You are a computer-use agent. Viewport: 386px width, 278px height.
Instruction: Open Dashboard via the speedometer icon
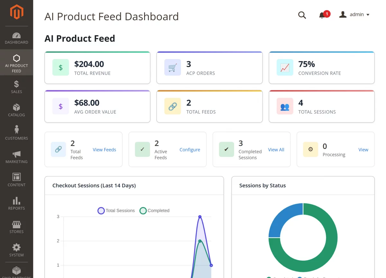tap(16, 35)
